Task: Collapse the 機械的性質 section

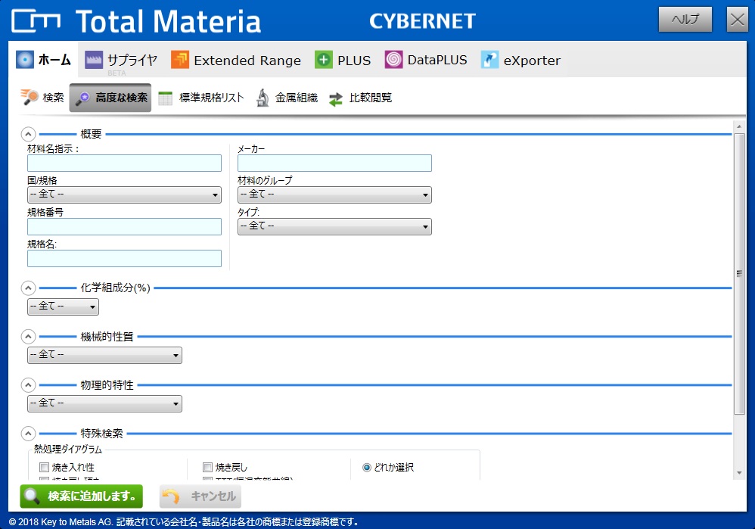Action: coord(29,336)
